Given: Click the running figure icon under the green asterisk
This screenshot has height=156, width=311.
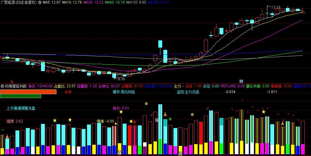Looking at the screenshot, I should tap(7, 137).
